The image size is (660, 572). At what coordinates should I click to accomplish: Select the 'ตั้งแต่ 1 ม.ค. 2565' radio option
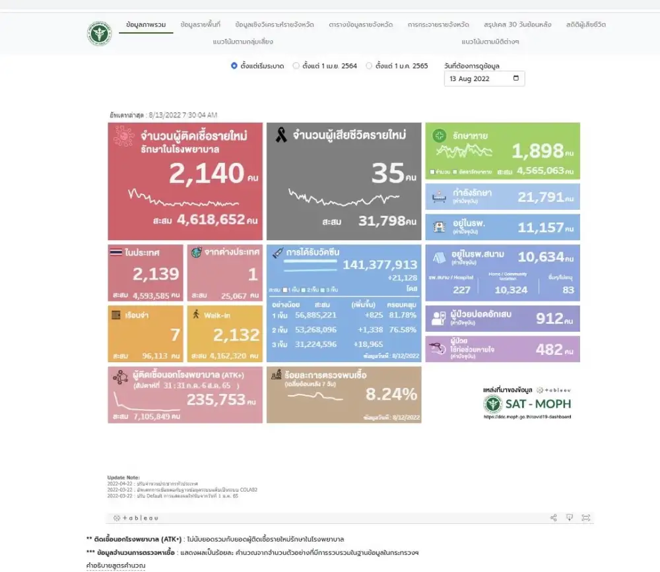pyautogui.click(x=369, y=66)
